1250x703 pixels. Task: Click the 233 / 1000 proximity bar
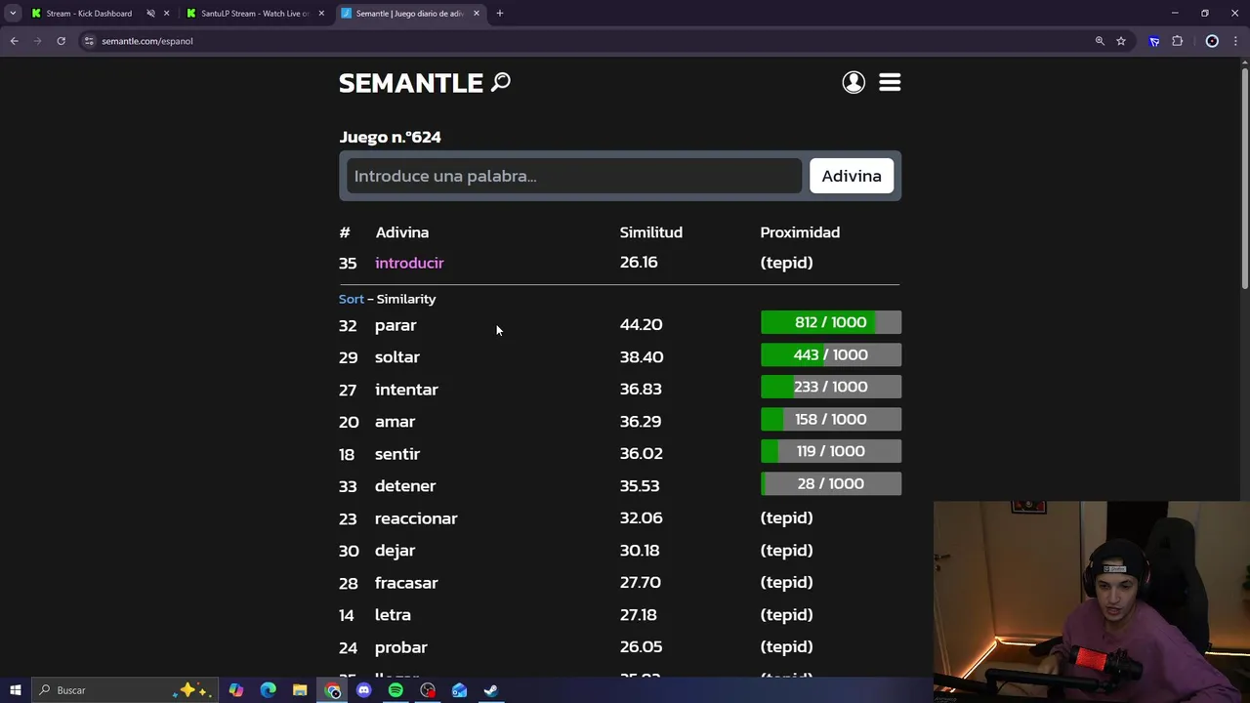click(831, 387)
